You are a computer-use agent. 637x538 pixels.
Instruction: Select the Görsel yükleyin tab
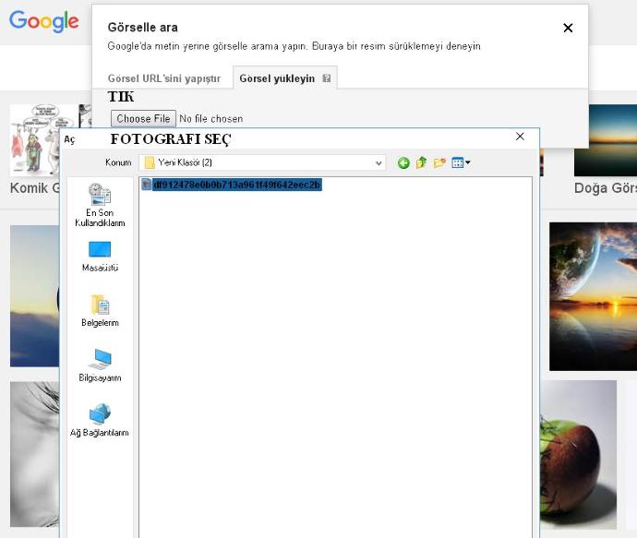[284, 78]
